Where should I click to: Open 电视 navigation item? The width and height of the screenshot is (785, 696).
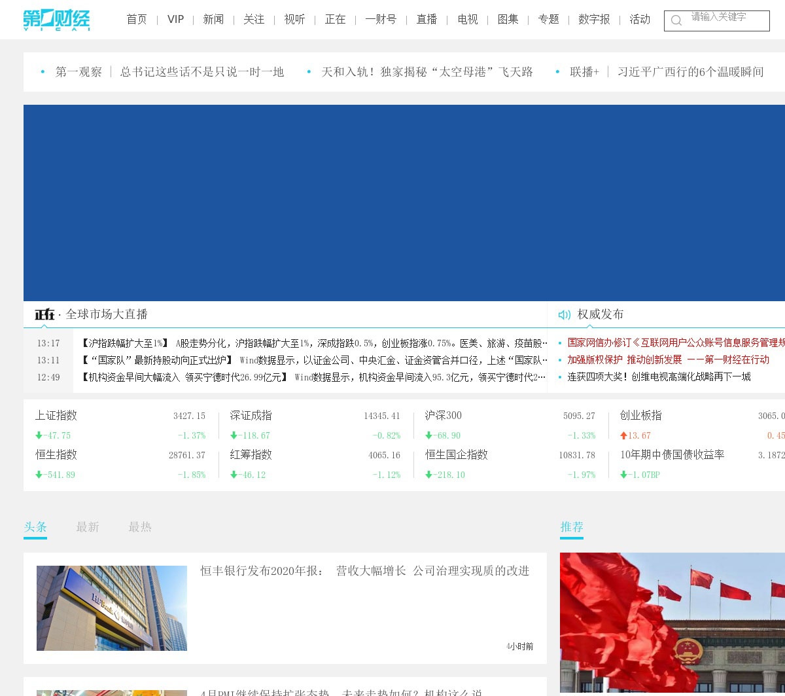tap(468, 20)
